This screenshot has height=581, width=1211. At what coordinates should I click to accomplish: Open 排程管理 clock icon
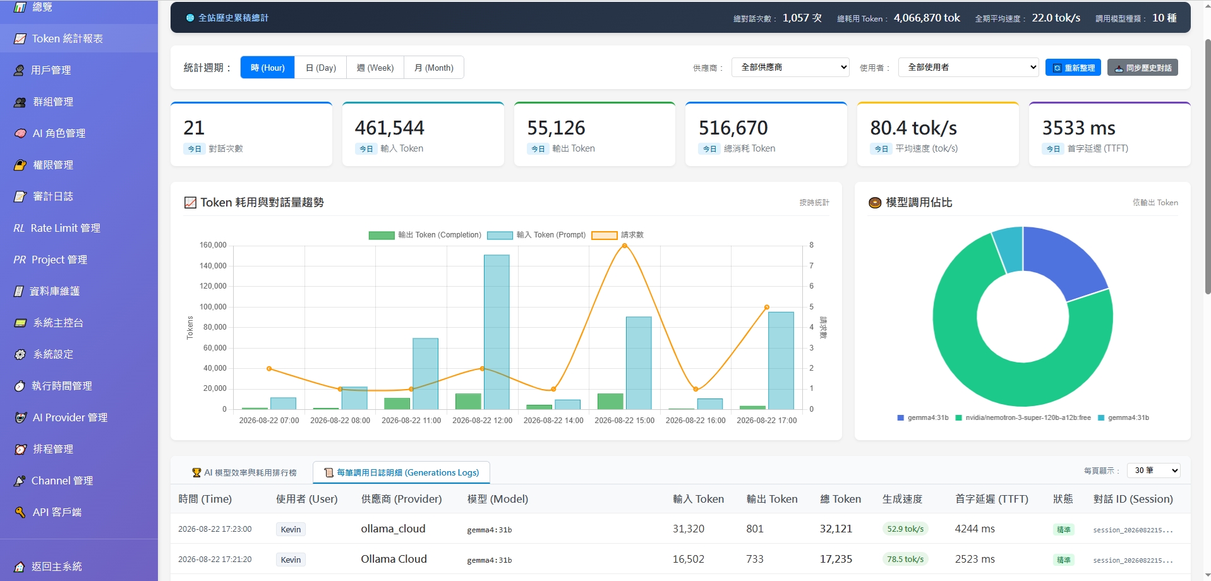[x=20, y=449]
